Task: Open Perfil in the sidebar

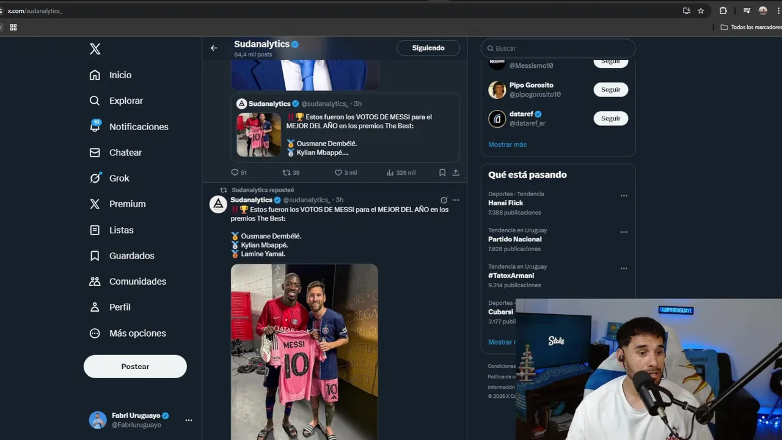Action: [x=110, y=307]
